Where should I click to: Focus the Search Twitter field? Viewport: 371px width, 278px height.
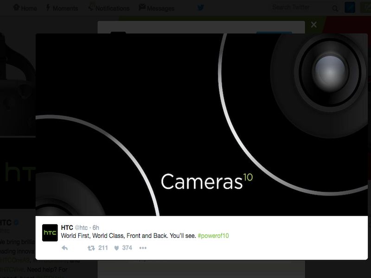click(x=304, y=8)
